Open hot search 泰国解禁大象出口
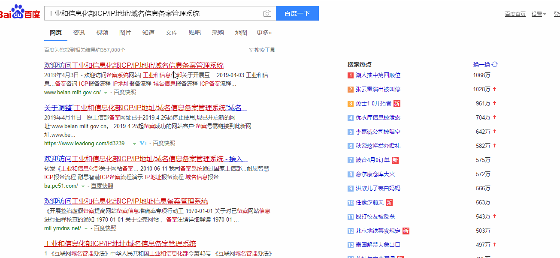560x258 pixels. [378, 245]
